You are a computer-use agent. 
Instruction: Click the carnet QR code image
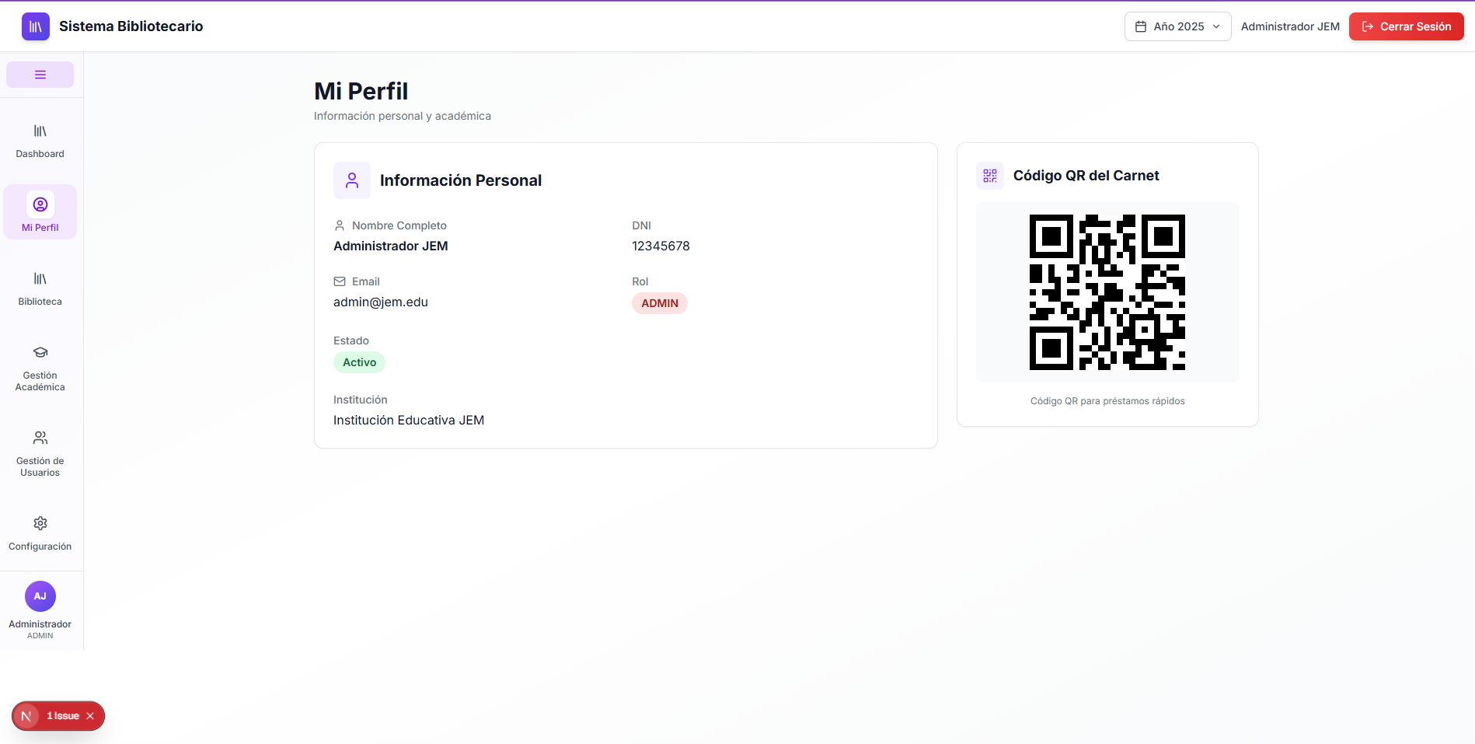[1107, 292]
